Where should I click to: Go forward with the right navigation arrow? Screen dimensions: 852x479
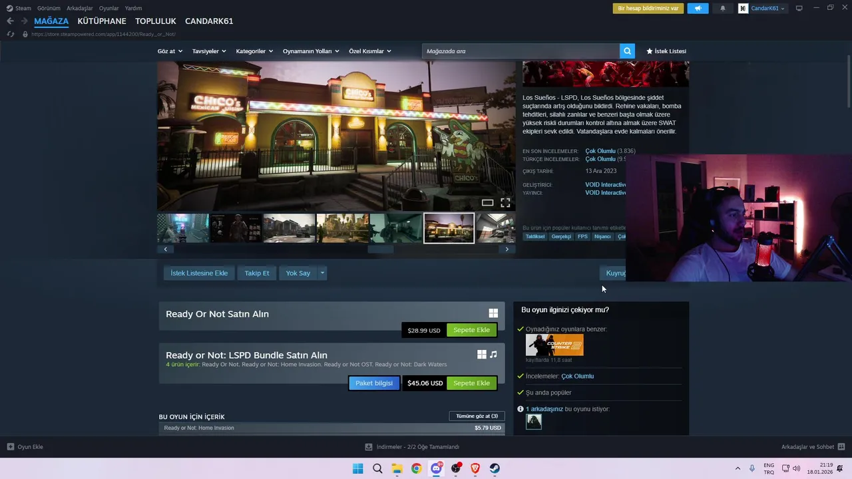point(25,21)
